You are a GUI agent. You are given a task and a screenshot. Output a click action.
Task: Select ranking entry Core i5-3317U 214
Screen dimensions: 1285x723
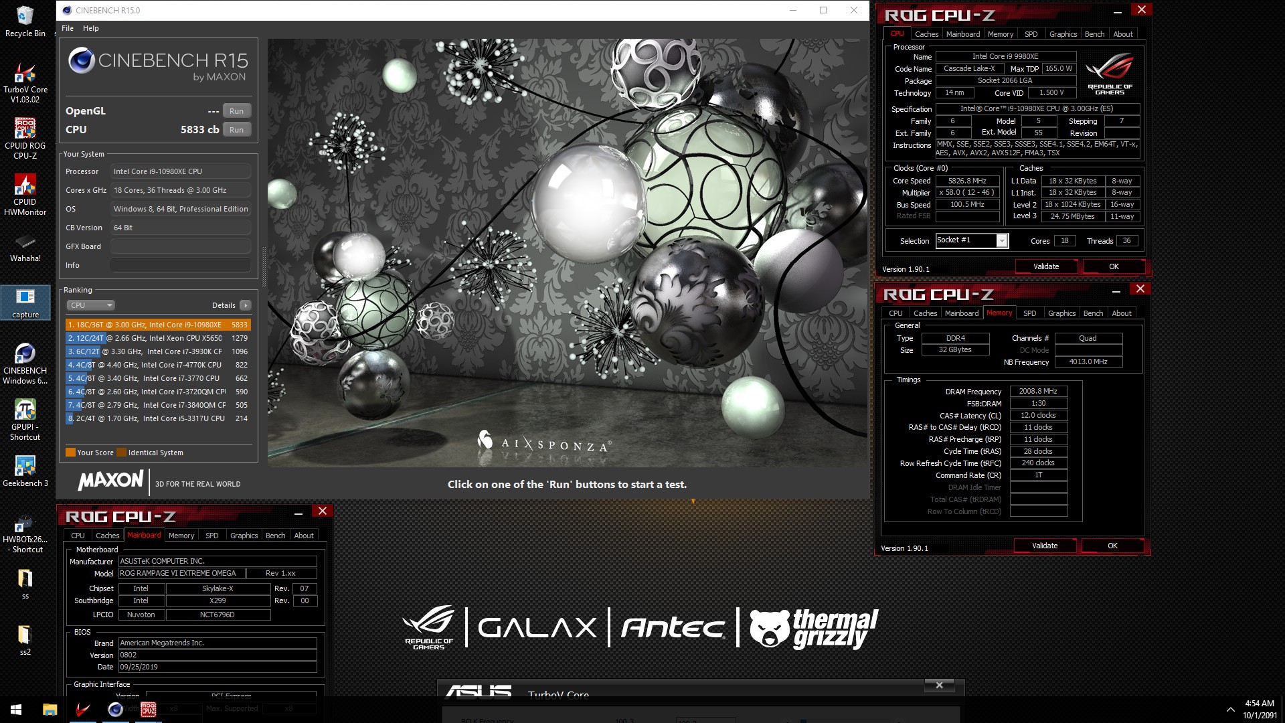pyautogui.click(x=158, y=418)
